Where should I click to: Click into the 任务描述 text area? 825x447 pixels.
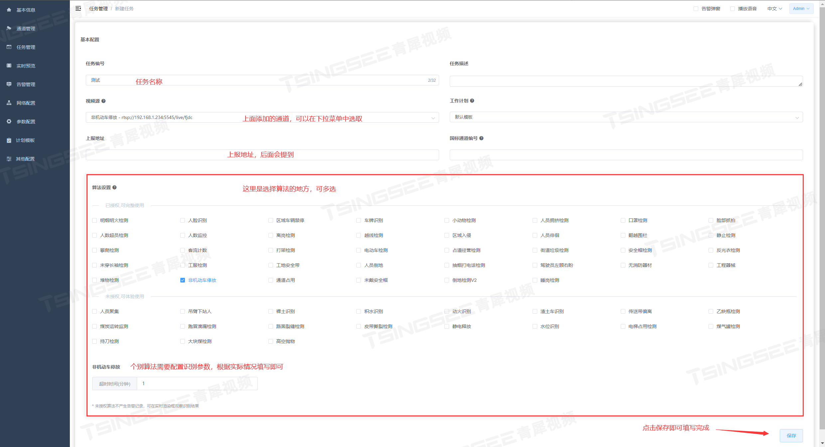coord(625,81)
